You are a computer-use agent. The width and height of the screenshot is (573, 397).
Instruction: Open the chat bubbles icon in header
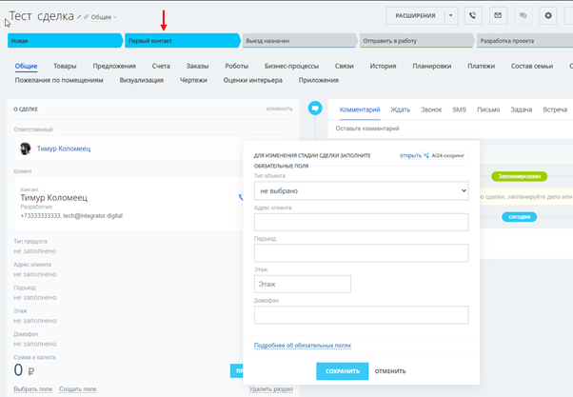coord(523,16)
